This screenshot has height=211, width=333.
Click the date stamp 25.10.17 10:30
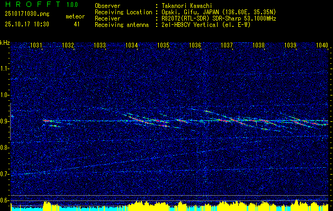tap(27, 24)
